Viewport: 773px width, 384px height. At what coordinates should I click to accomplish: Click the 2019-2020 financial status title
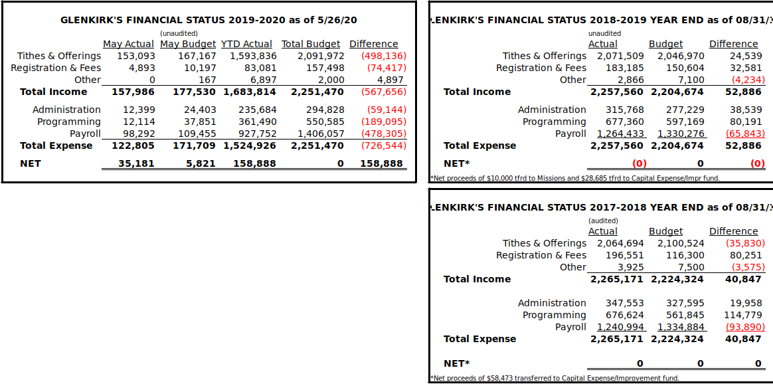209,20
